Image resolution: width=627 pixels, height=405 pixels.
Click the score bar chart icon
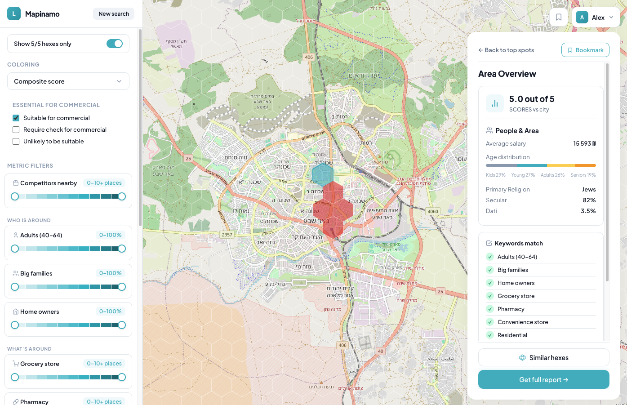point(495,103)
